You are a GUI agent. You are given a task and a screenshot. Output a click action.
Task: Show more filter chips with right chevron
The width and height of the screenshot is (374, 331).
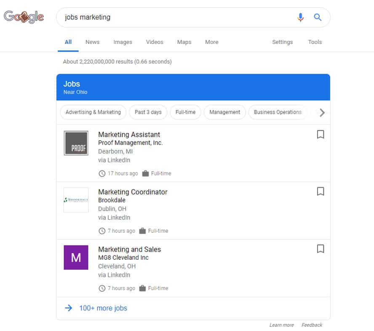[322, 113]
